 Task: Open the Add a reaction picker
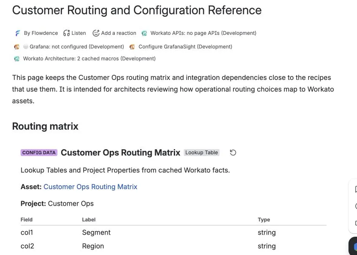pos(119,33)
